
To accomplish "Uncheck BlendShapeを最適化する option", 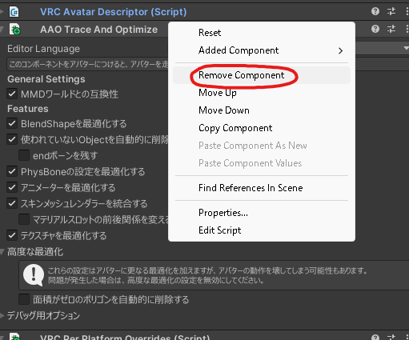I will [12, 123].
